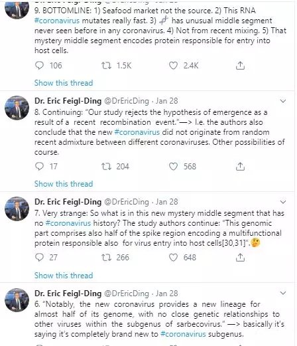This screenshot has height=346, width=297.
Task: Click Show this thread under BOTTOMLINE tweet
Action: tap(64, 83)
